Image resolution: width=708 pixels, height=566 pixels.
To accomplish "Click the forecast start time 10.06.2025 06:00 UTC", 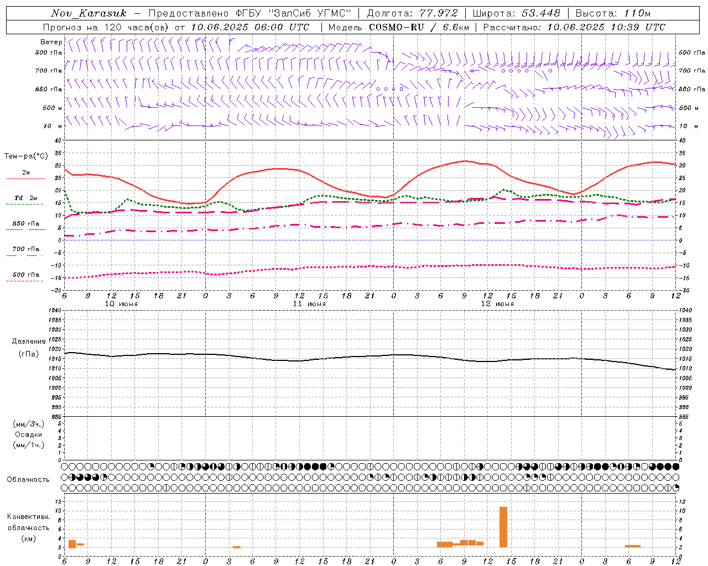I will pyautogui.click(x=250, y=27).
